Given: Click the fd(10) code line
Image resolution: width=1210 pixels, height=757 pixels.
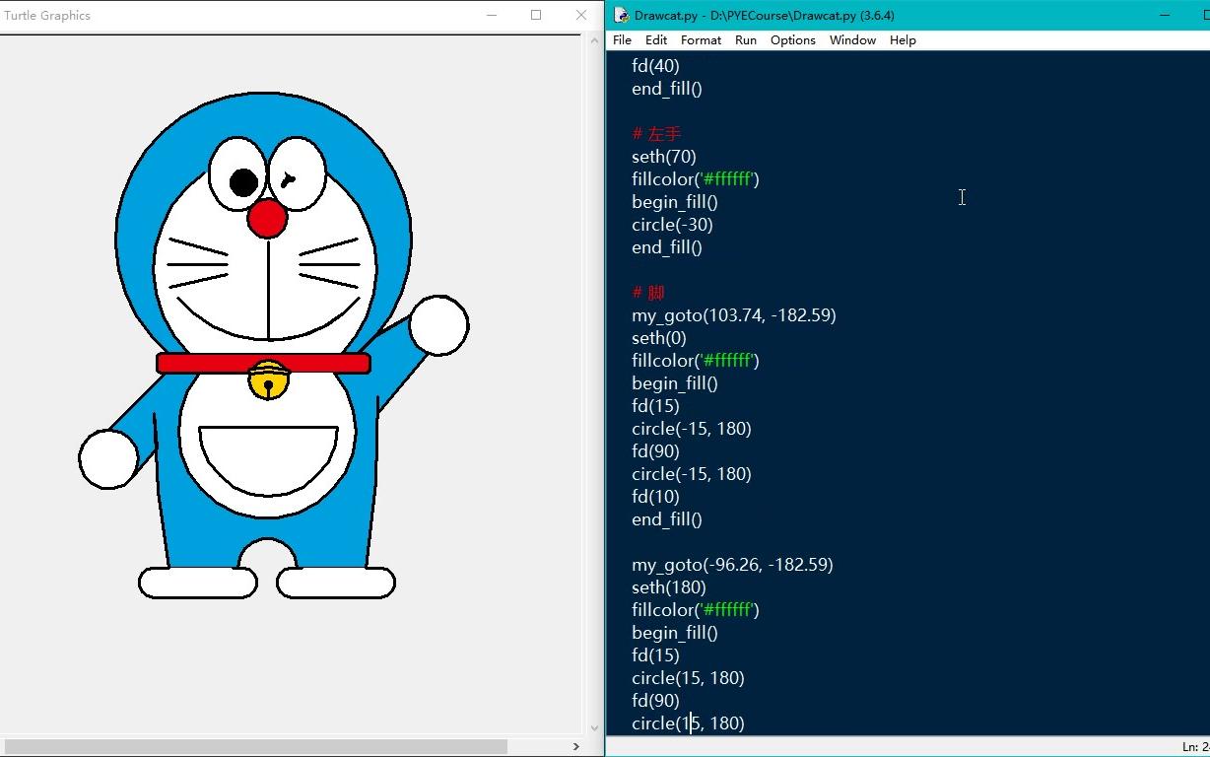Looking at the screenshot, I should pos(655,497).
